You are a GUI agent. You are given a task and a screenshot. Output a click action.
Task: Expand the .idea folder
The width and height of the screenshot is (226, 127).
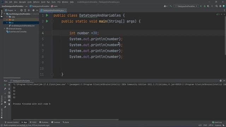coord(7,17)
